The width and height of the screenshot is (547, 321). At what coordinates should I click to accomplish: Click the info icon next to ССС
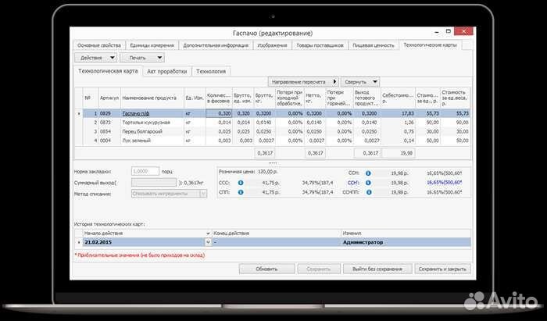240,181
